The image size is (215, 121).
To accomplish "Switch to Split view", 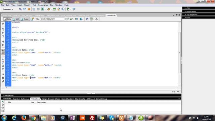I will coord(16,19).
